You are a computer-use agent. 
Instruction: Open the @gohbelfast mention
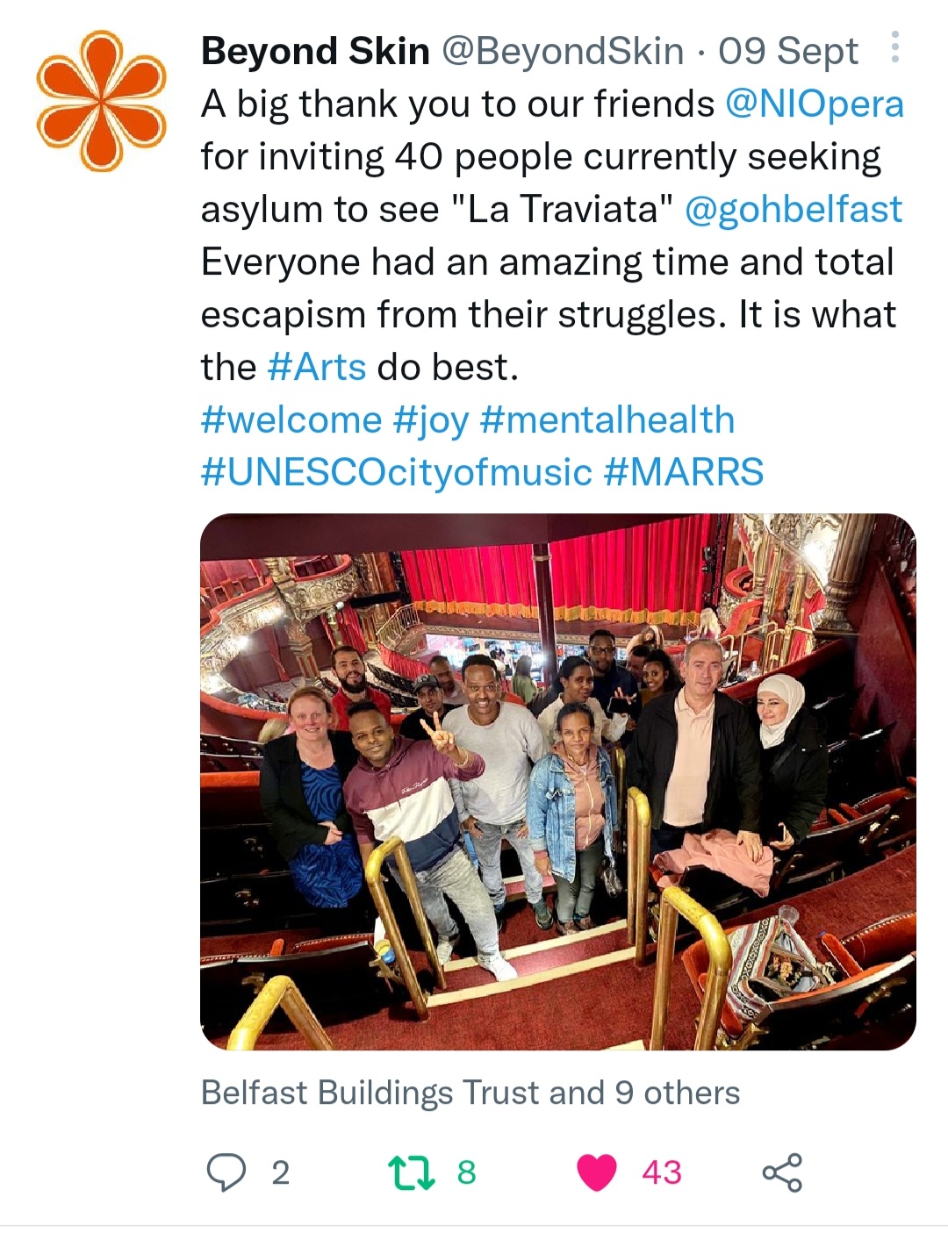point(793,209)
